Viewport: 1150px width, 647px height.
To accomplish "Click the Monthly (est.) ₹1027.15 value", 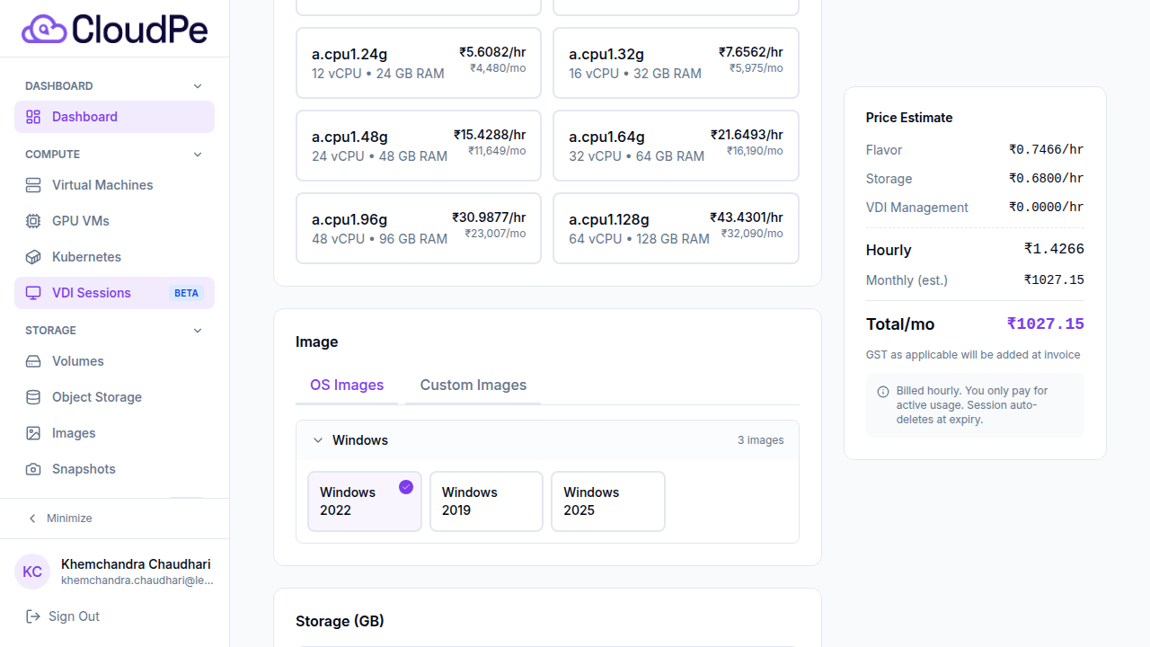I will point(1054,280).
